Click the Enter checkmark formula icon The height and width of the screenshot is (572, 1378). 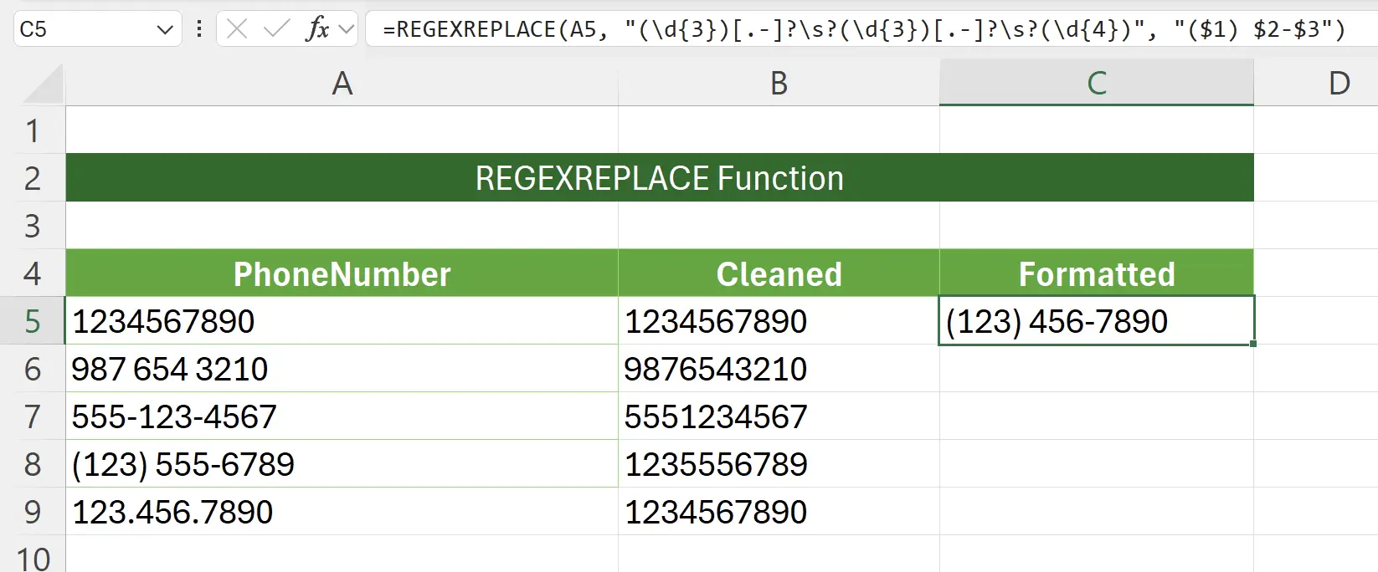pyautogui.click(x=276, y=30)
